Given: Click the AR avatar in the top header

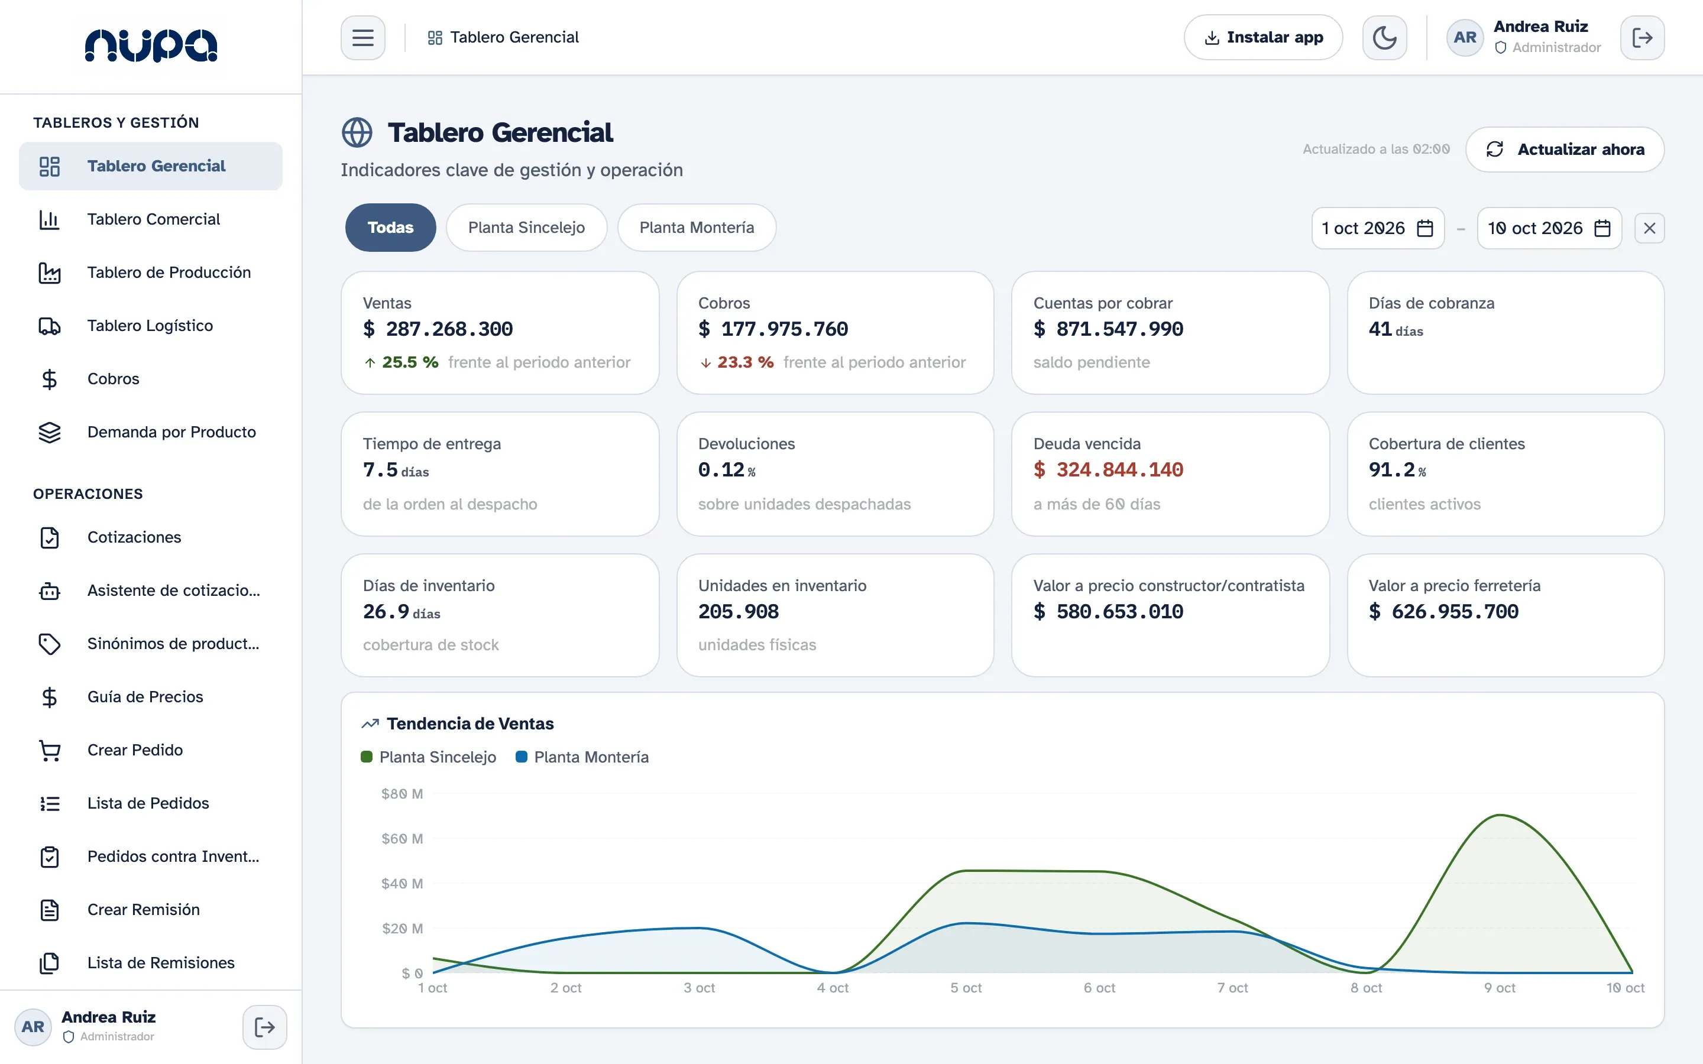Looking at the screenshot, I should coord(1465,37).
